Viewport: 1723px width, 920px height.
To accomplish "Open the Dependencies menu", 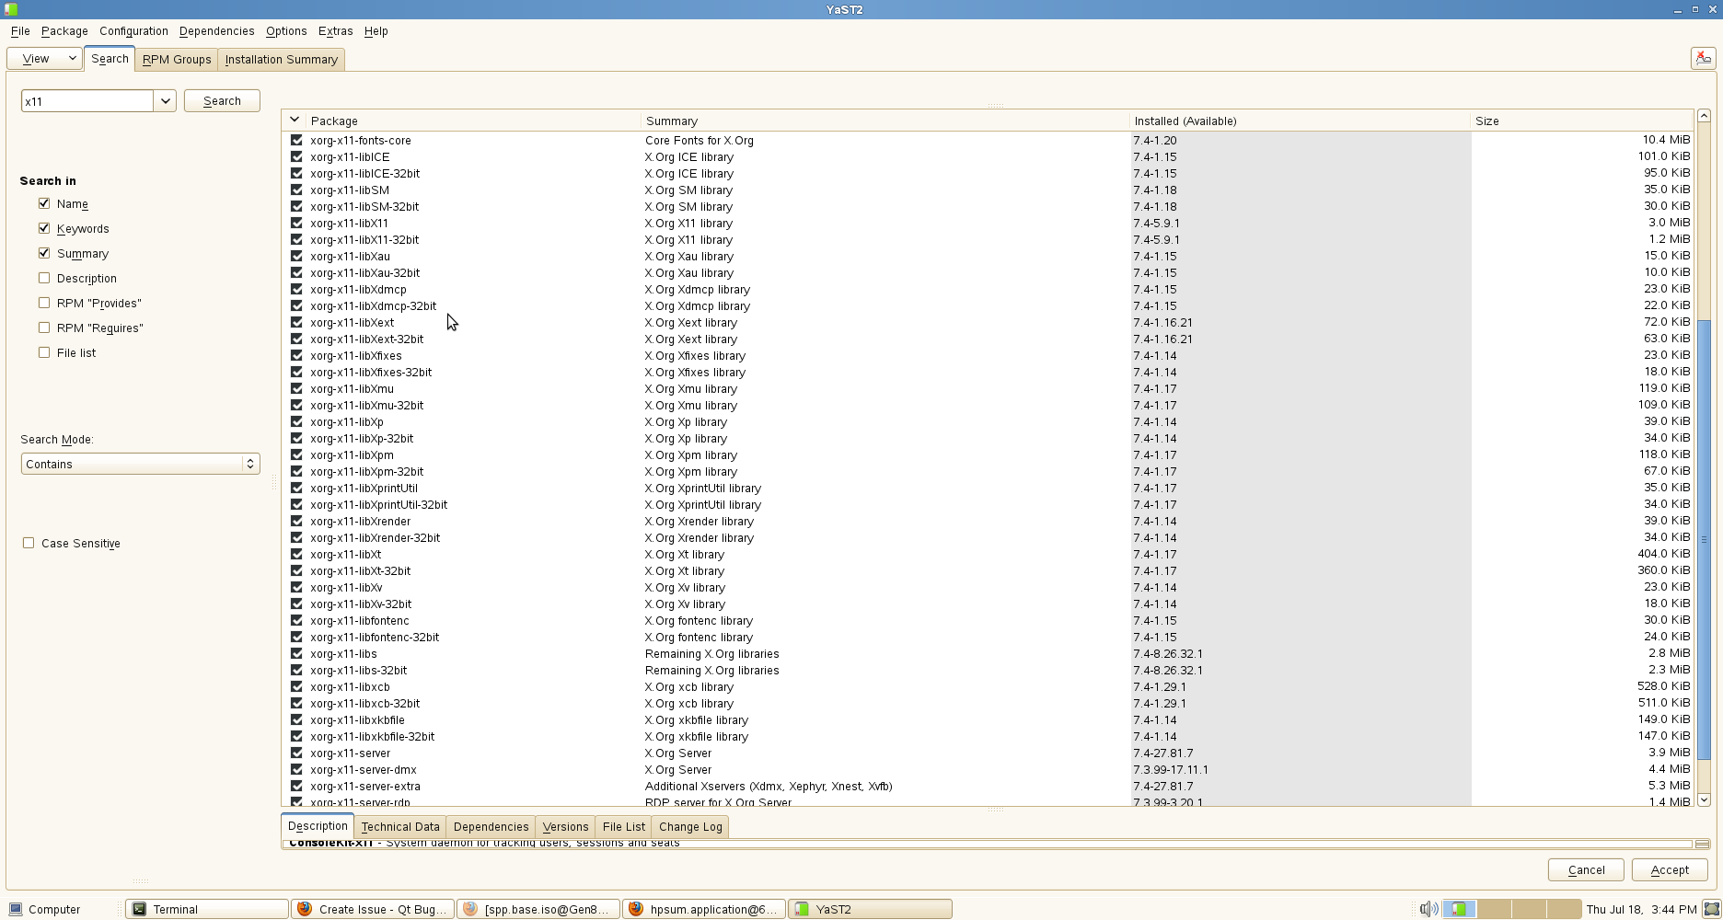I will coord(216,30).
